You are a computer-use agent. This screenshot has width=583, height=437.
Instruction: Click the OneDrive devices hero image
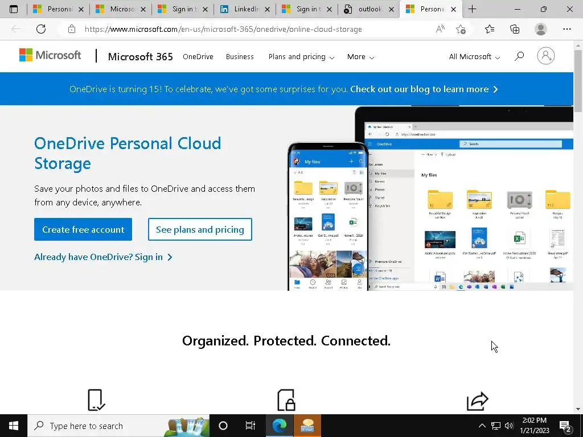[430, 198]
